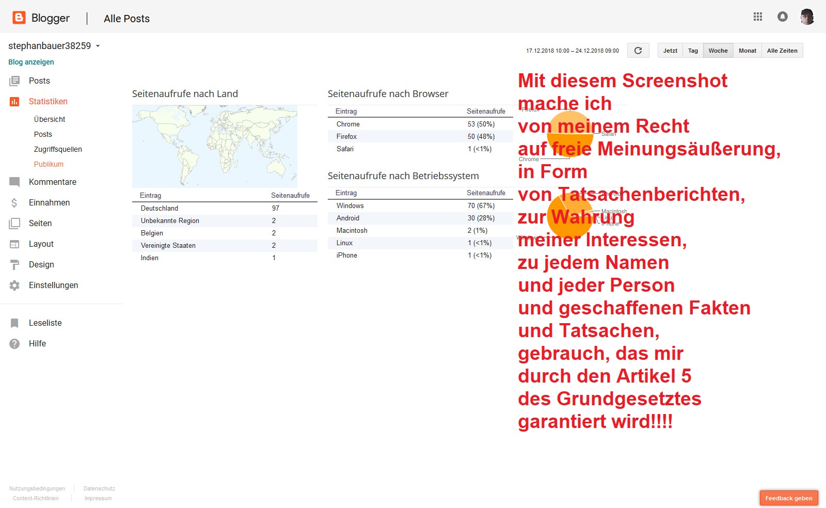Viewport: 826px width, 508px height.
Task: Click the Safari browser row
Action: coord(420,149)
